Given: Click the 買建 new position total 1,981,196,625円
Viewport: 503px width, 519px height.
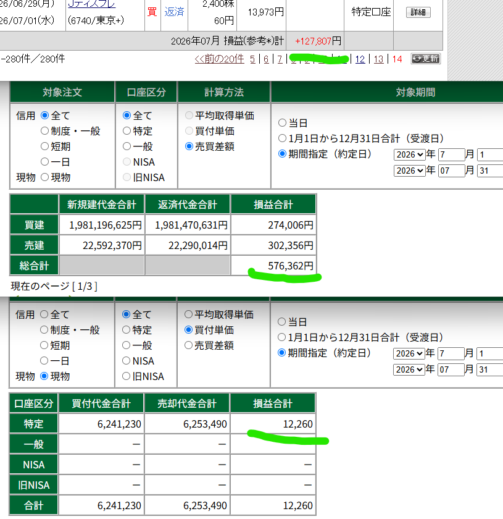Looking at the screenshot, I should [x=105, y=225].
